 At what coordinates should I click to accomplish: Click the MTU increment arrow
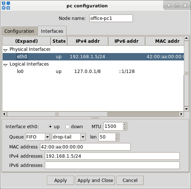[x=125, y=125]
